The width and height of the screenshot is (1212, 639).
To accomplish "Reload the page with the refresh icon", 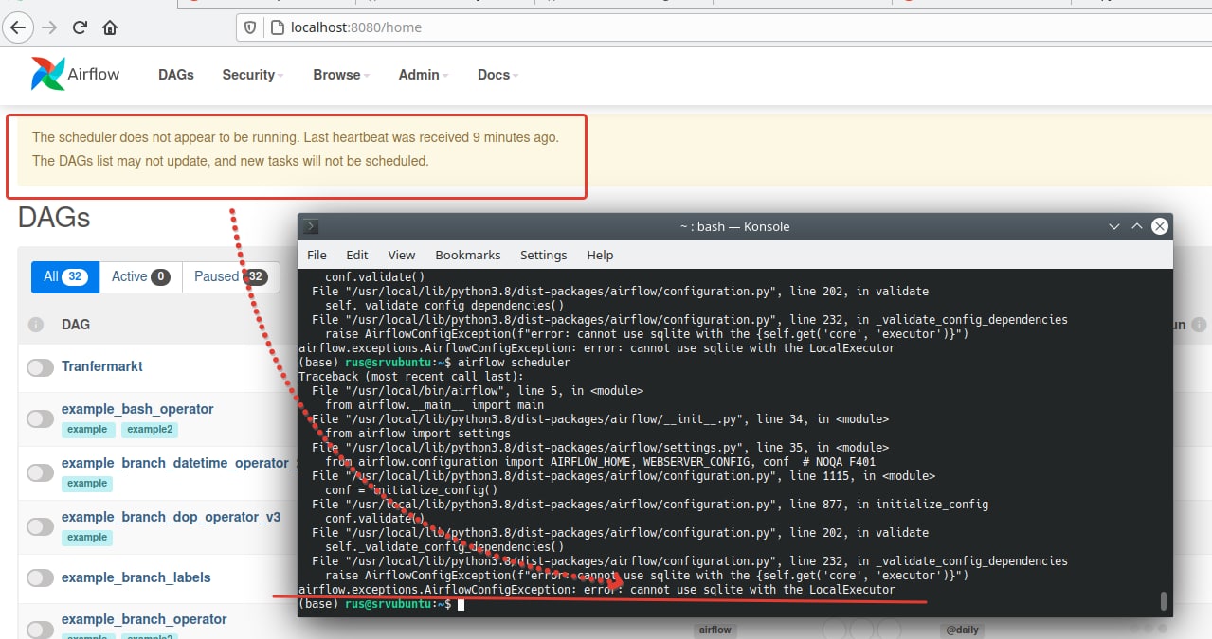I will [80, 27].
